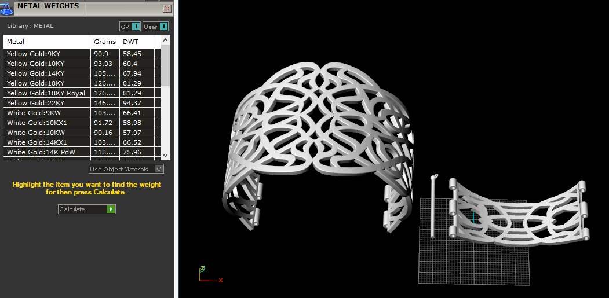The image size is (609, 298).
Task: Select the Yellow Gold:14KY row
Action: [82, 73]
